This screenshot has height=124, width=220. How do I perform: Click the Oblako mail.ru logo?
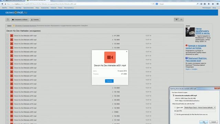click(x=16, y=12)
